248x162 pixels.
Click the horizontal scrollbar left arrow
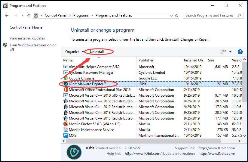[x=64, y=141]
